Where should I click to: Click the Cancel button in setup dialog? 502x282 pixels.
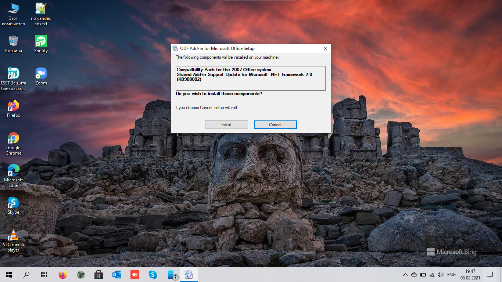275,125
